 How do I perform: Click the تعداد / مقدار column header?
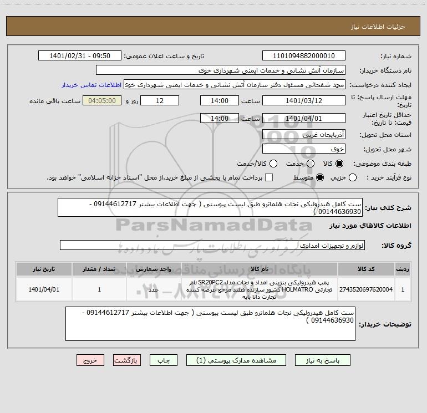pos(99,269)
